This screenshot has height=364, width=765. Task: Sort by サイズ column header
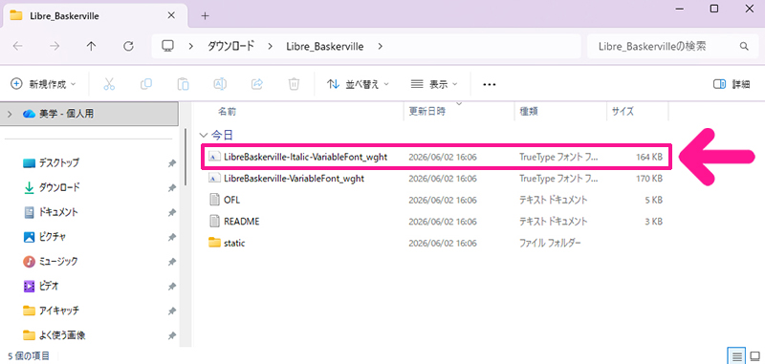[623, 112]
